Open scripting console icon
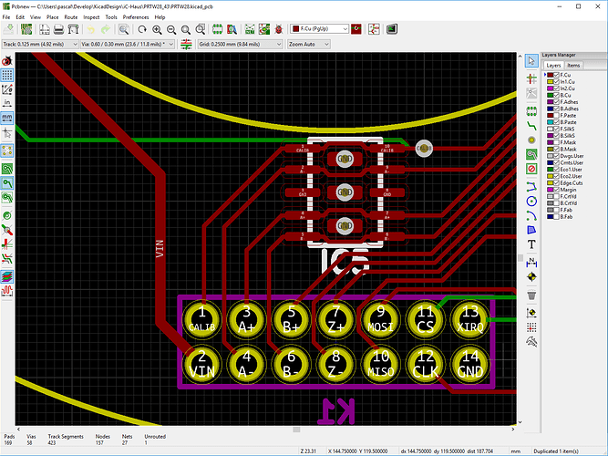608x456 pixels. [x=392, y=29]
